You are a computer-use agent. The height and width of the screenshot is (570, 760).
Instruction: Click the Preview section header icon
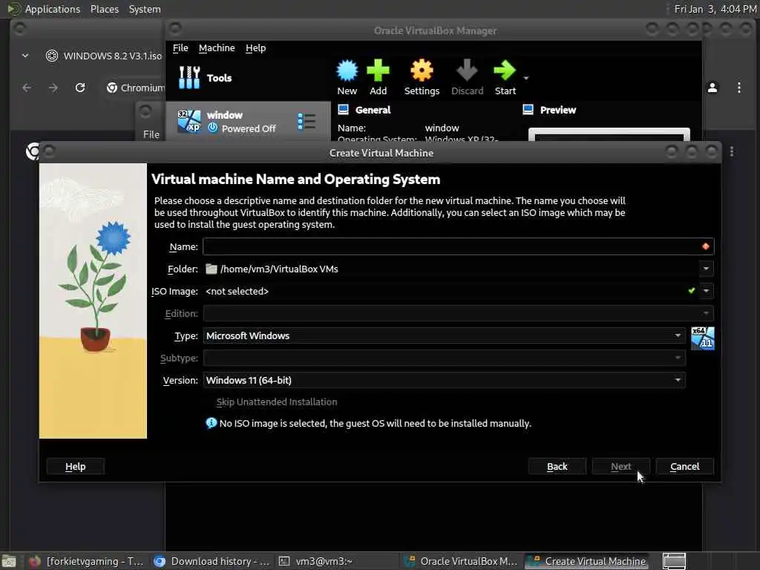pyautogui.click(x=528, y=110)
